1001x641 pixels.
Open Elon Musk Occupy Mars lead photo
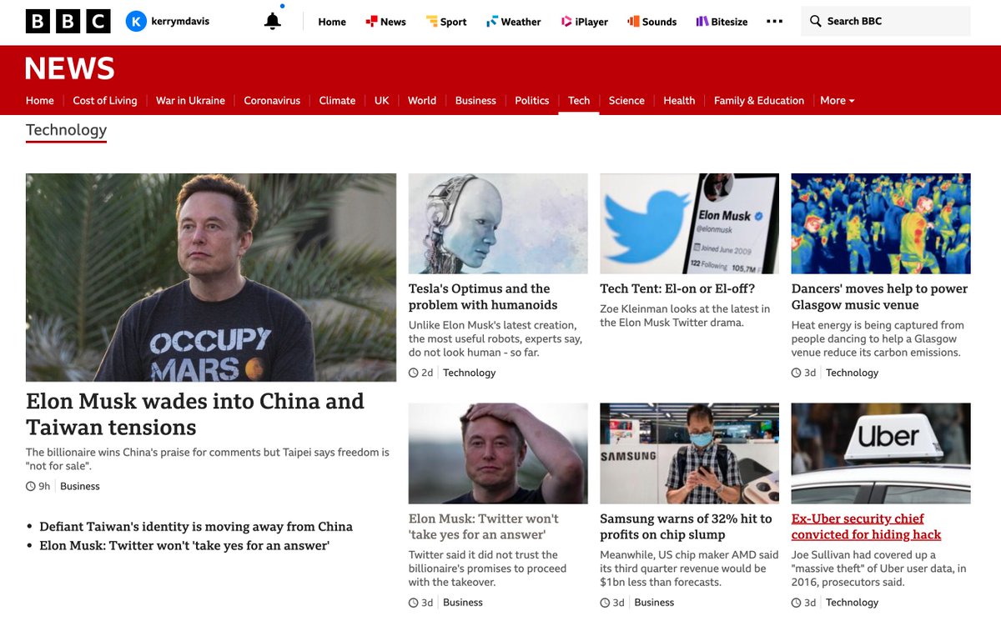coord(211,278)
